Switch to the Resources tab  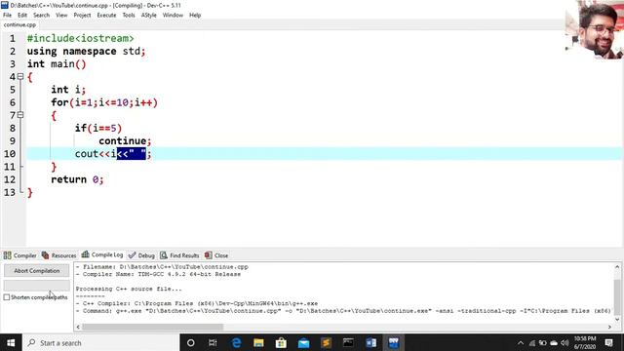[58, 255]
